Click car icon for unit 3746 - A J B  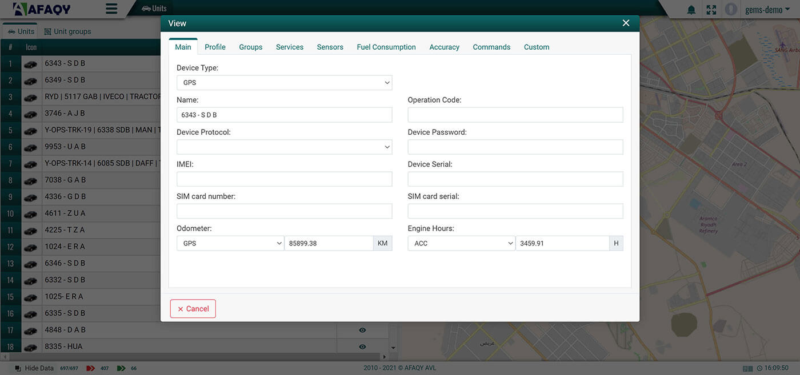tap(31, 114)
